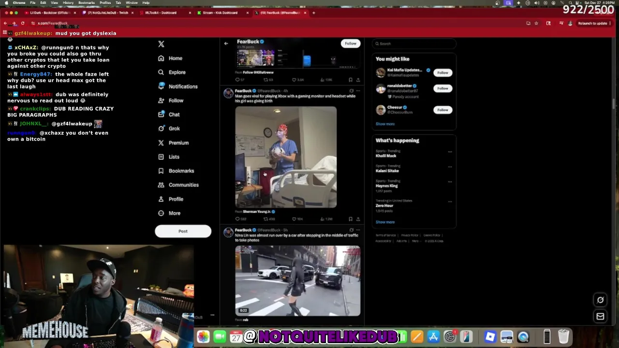The image size is (619, 348).
Task: Bookmark the Follow @KillaKreww post
Action: pyautogui.click(x=351, y=80)
